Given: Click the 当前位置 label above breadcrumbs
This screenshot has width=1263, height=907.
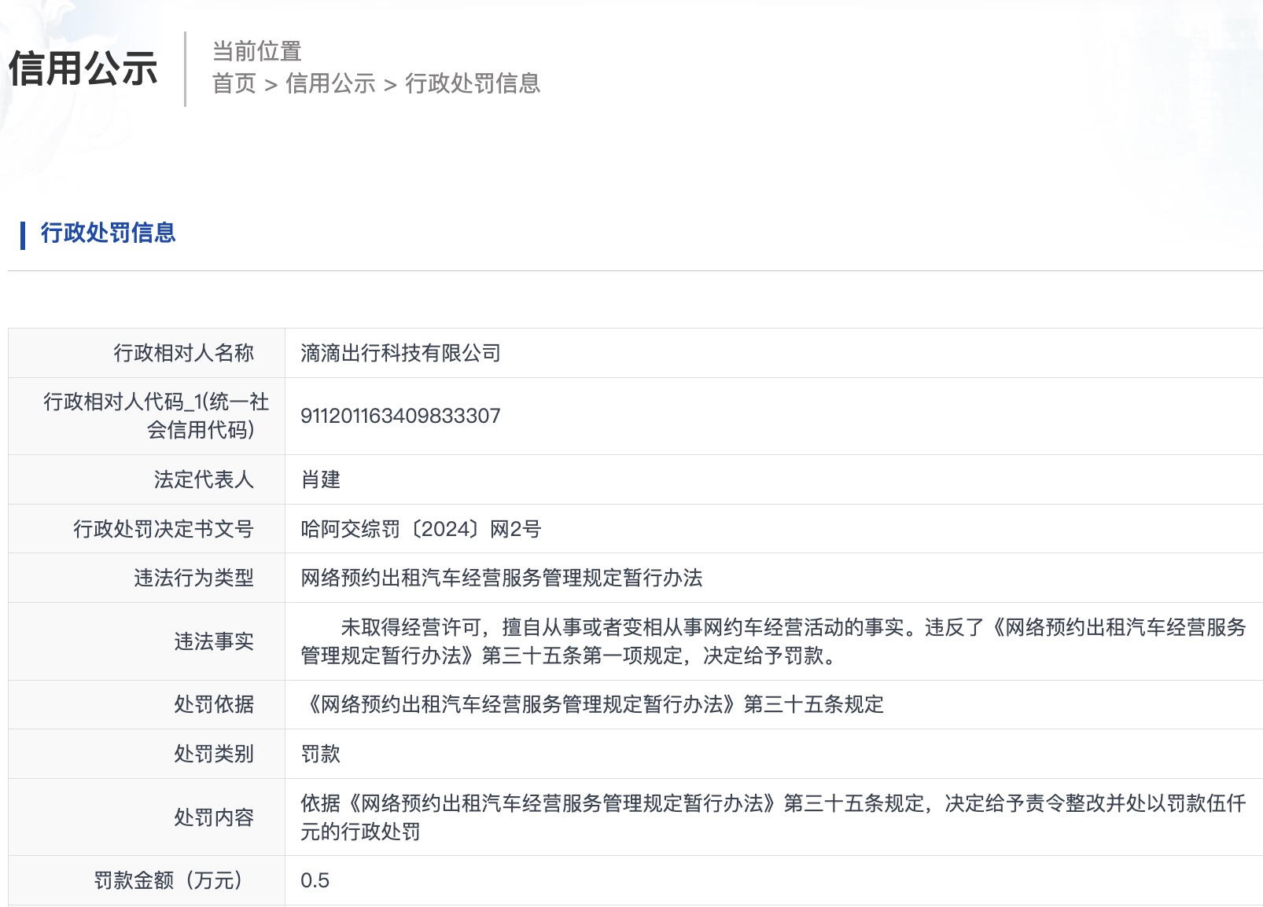Looking at the screenshot, I should click(257, 51).
